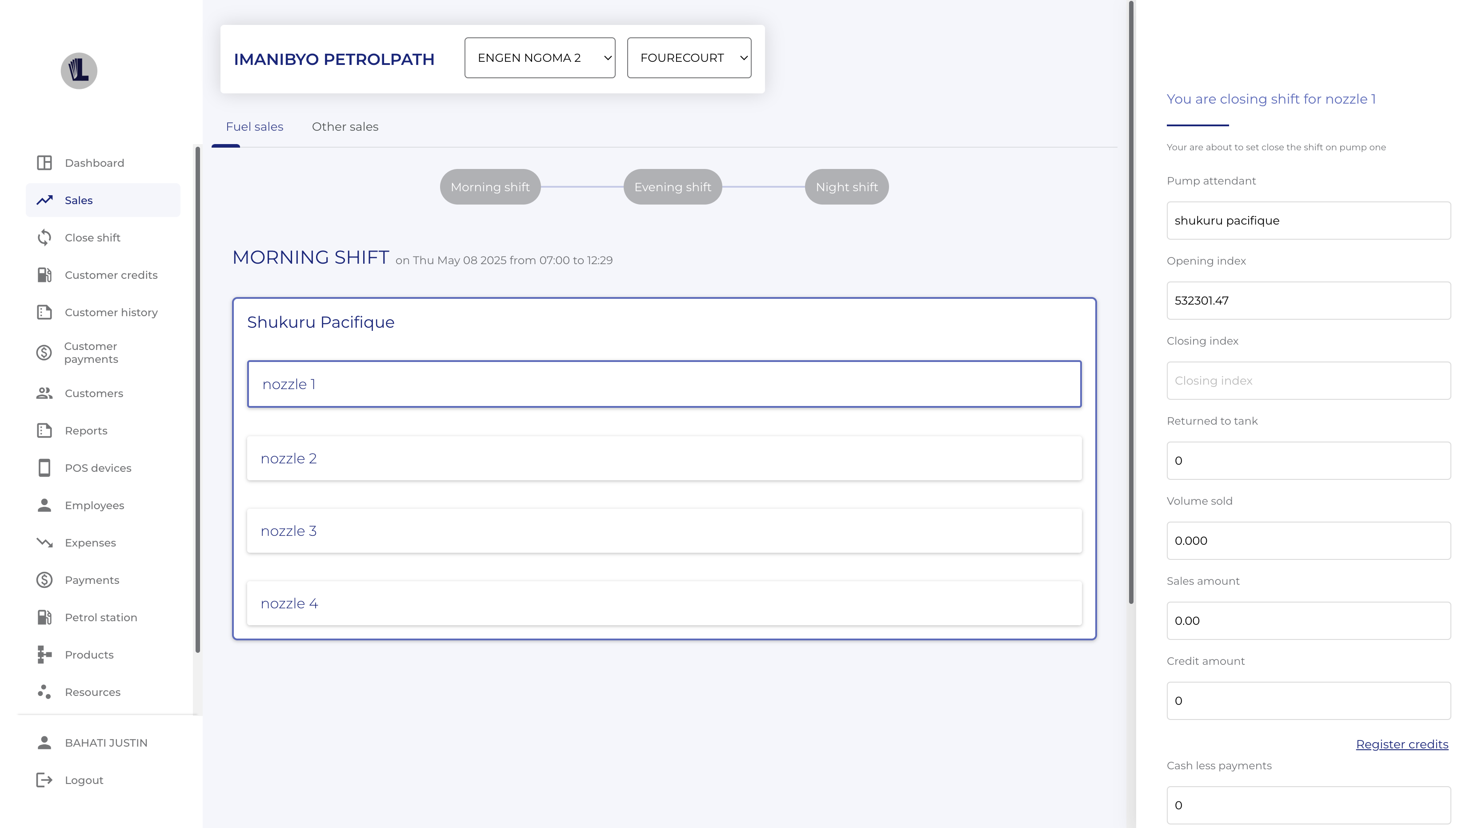Click the POS devices phone icon

pos(44,468)
